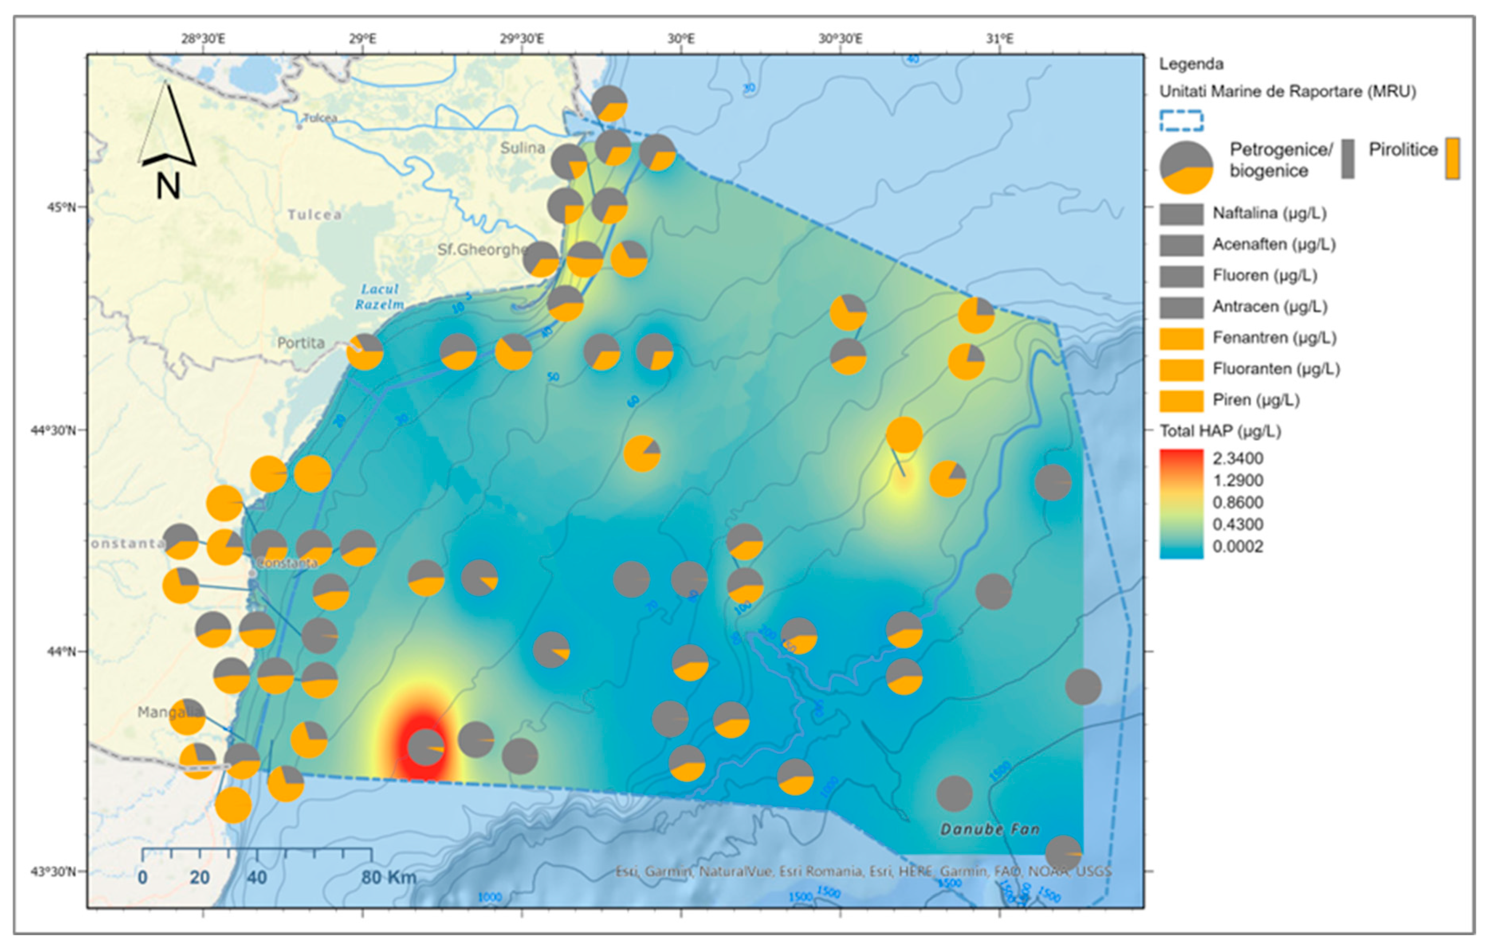This screenshot has height=948, width=1487.
Task: Click the orange Fenantren legend swatch
Action: pyautogui.click(x=1181, y=339)
